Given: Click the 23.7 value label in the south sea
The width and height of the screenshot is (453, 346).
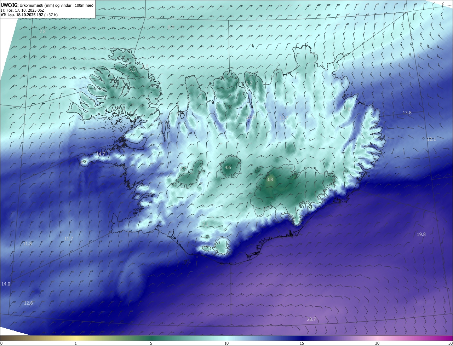Looking at the screenshot, I should [311, 319].
